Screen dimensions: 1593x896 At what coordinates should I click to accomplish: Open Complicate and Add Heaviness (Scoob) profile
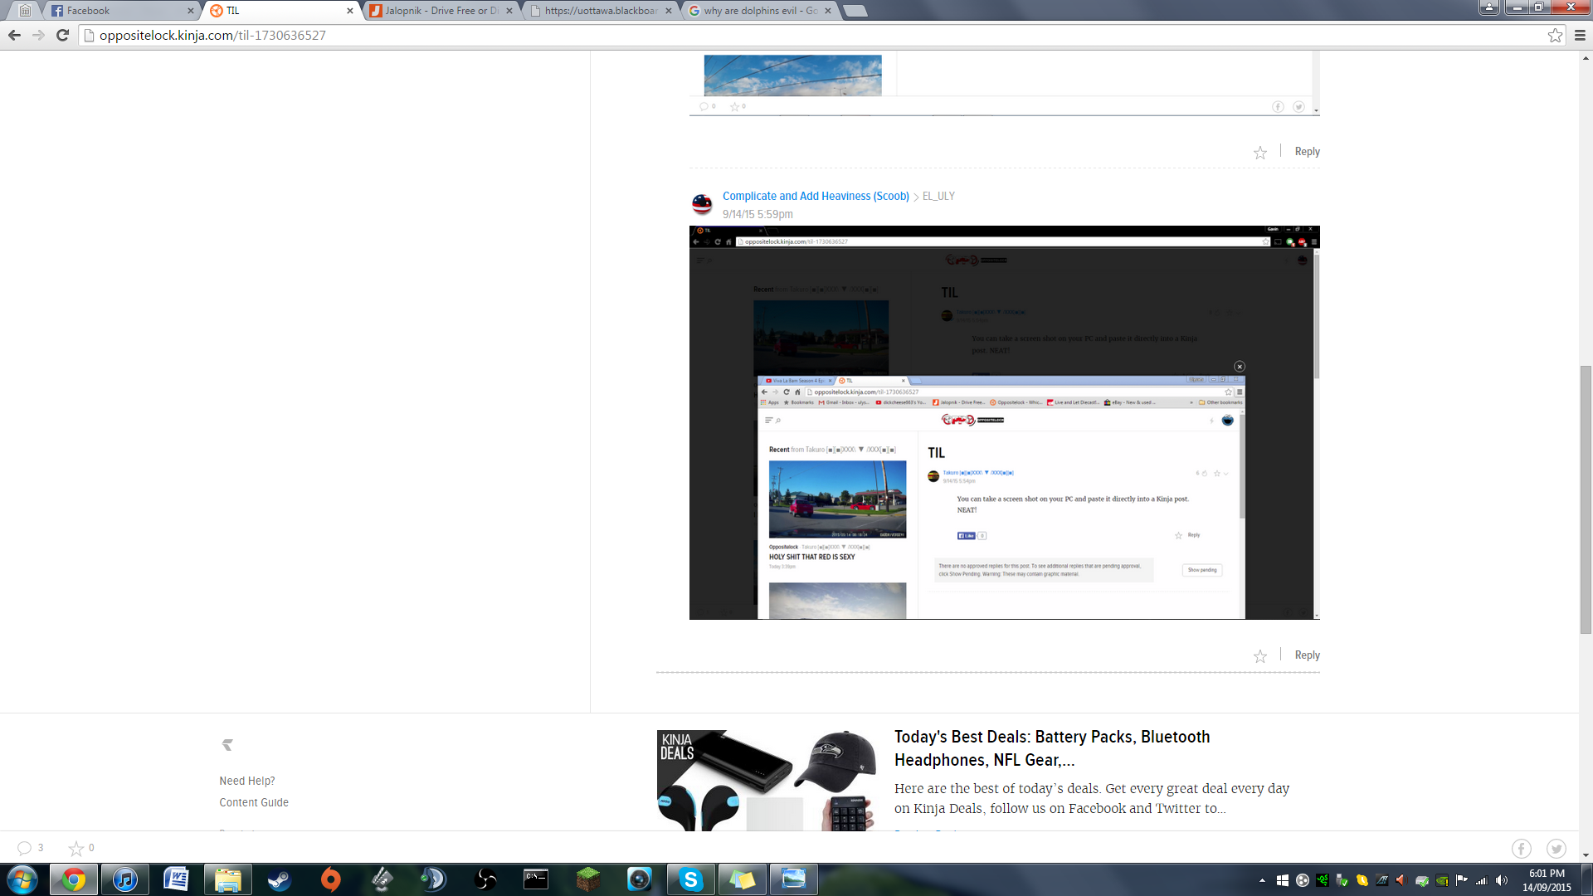(x=816, y=197)
